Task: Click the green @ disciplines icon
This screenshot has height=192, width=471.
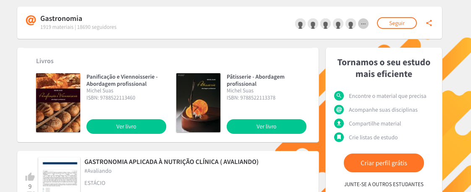Action: click(x=339, y=110)
